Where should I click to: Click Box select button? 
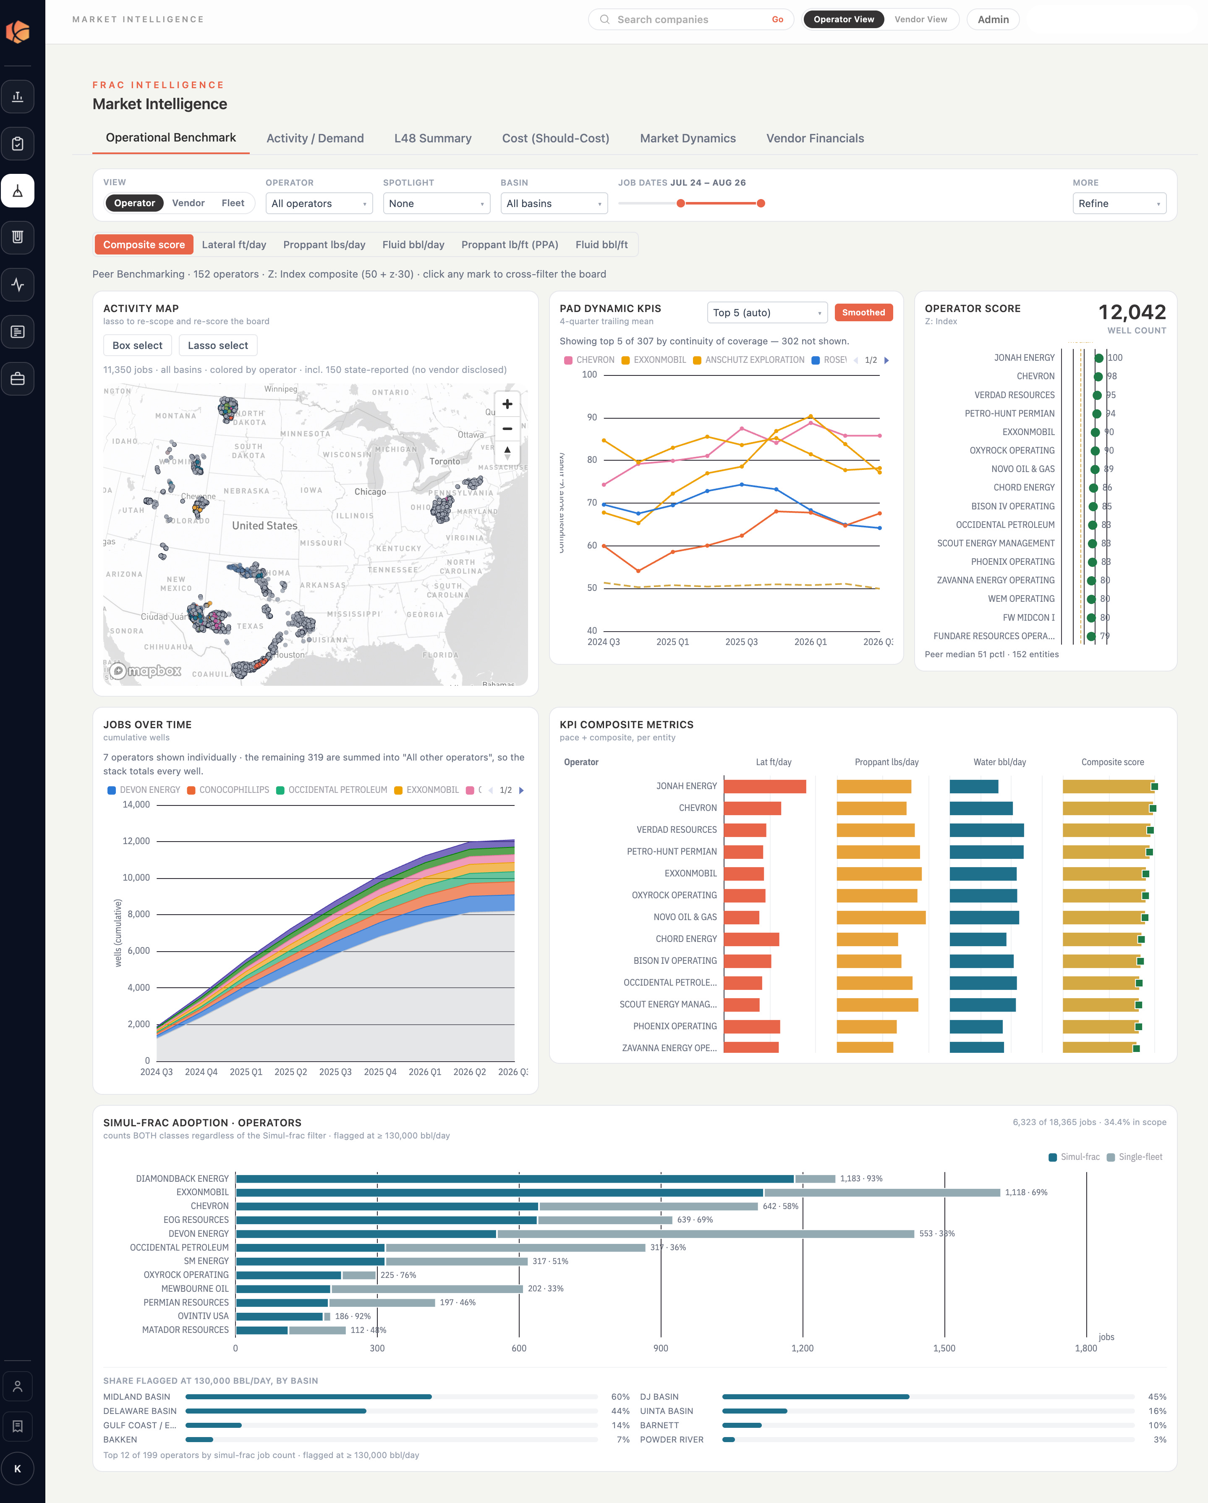coord(137,345)
